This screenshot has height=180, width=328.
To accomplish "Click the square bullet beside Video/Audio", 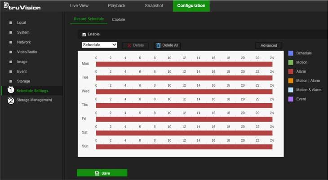I will pyautogui.click(x=11, y=52).
